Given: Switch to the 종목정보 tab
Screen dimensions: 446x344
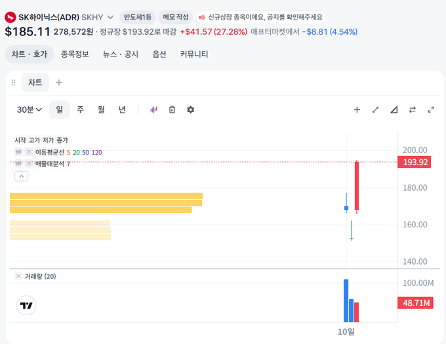Looking at the screenshot, I should click(75, 54).
